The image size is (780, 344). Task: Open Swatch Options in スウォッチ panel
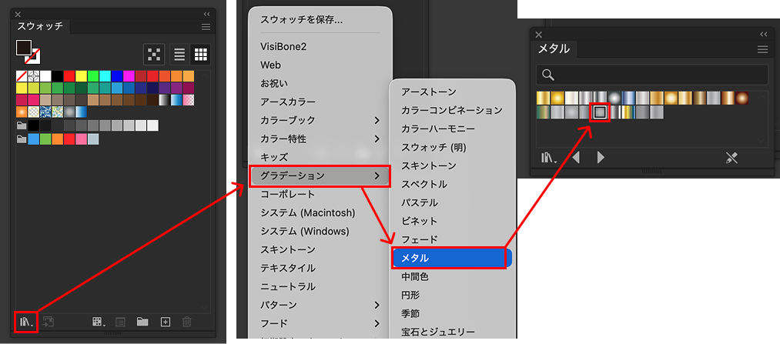[120, 322]
